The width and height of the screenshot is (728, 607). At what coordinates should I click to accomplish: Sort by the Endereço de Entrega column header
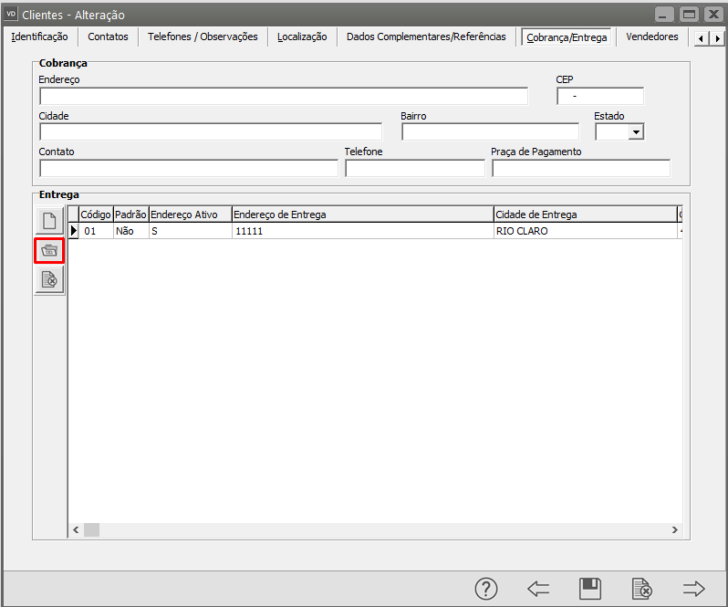pyautogui.click(x=362, y=215)
